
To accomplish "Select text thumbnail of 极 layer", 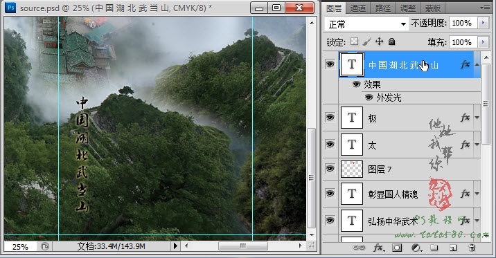I will [352, 118].
